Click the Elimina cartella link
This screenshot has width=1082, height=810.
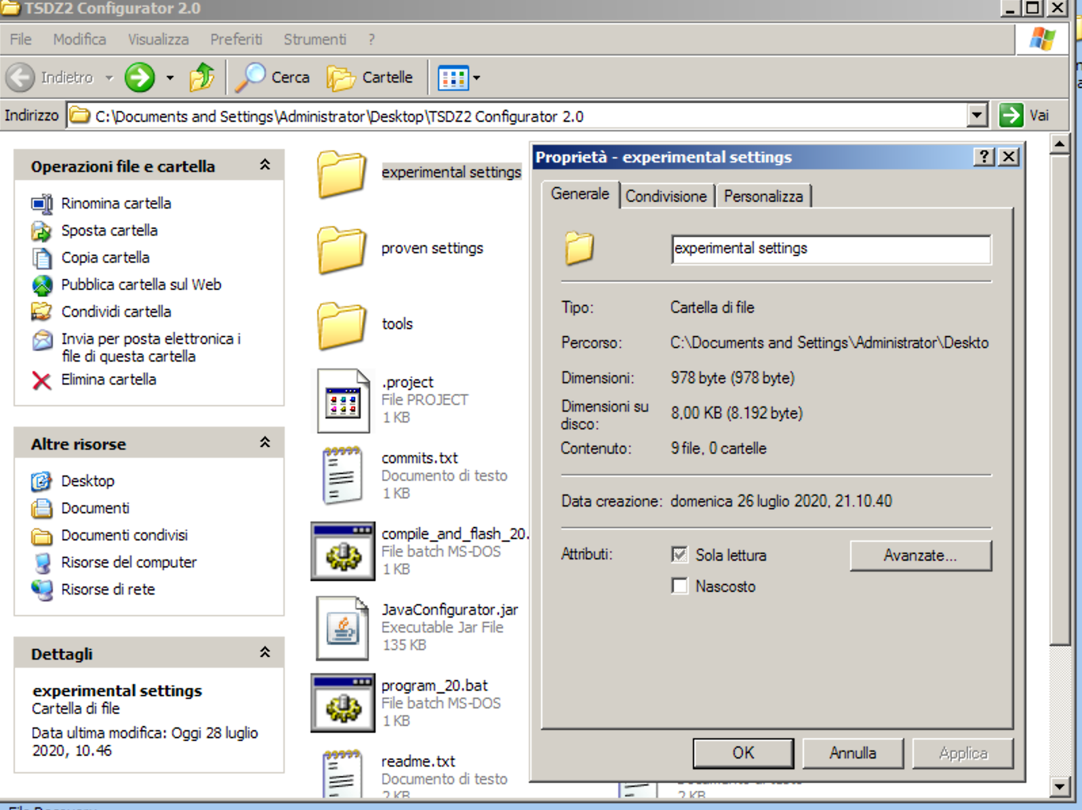pos(108,380)
